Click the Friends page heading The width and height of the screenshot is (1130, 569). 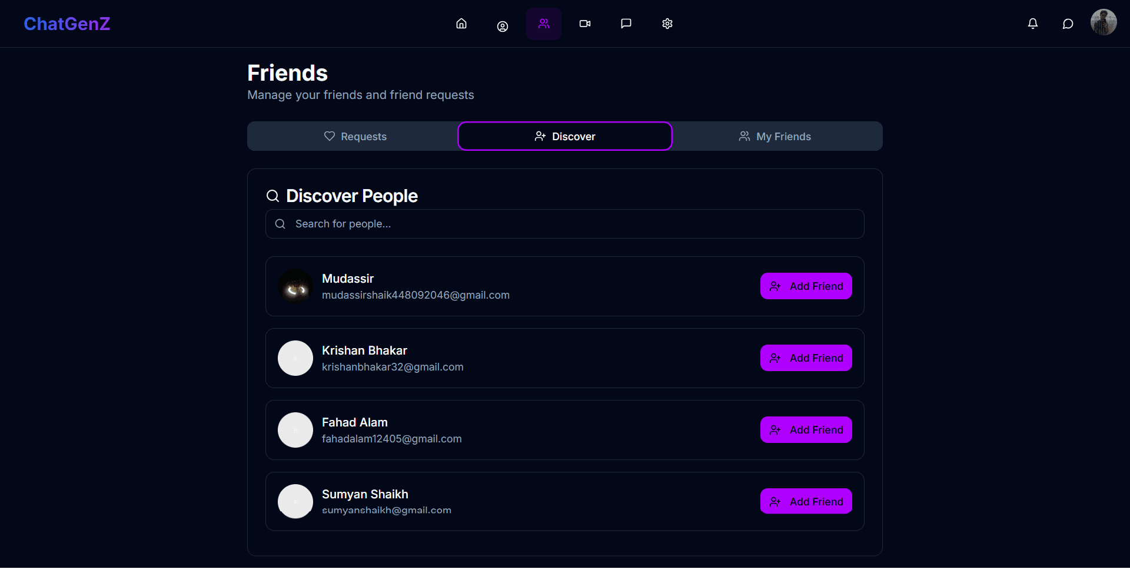click(x=287, y=73)
